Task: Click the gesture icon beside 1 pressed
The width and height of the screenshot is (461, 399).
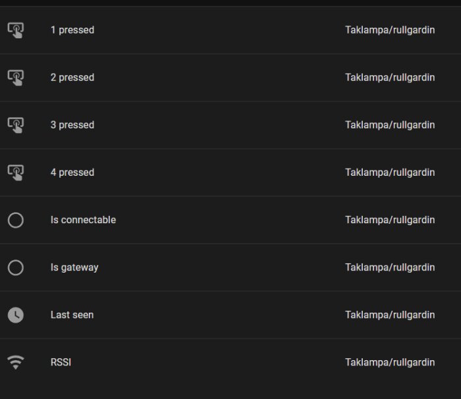Action: tap(16, 30)
